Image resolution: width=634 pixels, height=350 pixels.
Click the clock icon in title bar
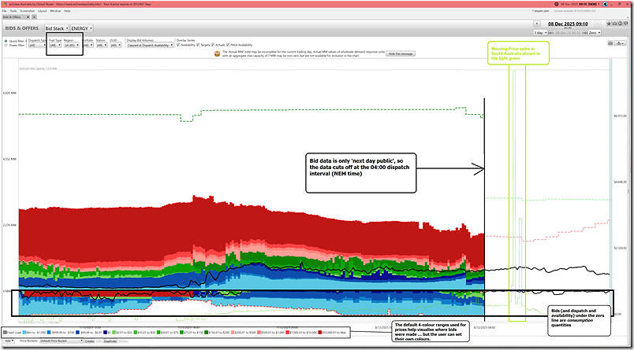pyautogui.click(x=557, y=4)
